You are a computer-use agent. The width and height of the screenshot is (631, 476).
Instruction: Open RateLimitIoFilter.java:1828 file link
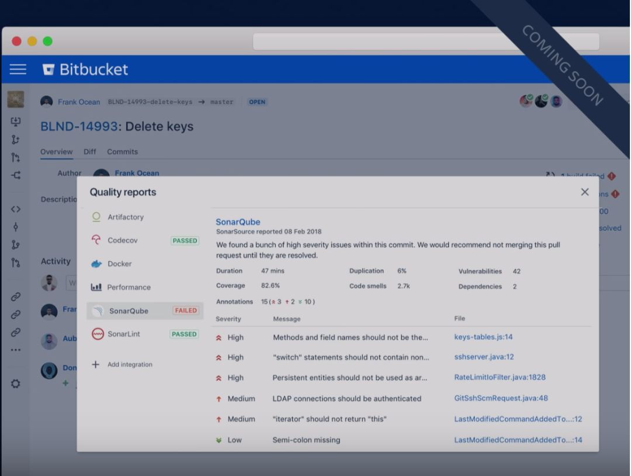point(500,377)
